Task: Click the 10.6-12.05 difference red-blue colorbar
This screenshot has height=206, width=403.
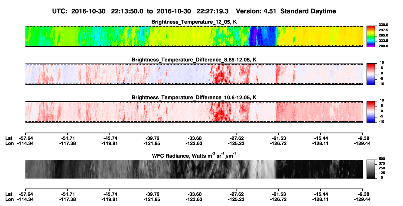Action: (371, 111)
